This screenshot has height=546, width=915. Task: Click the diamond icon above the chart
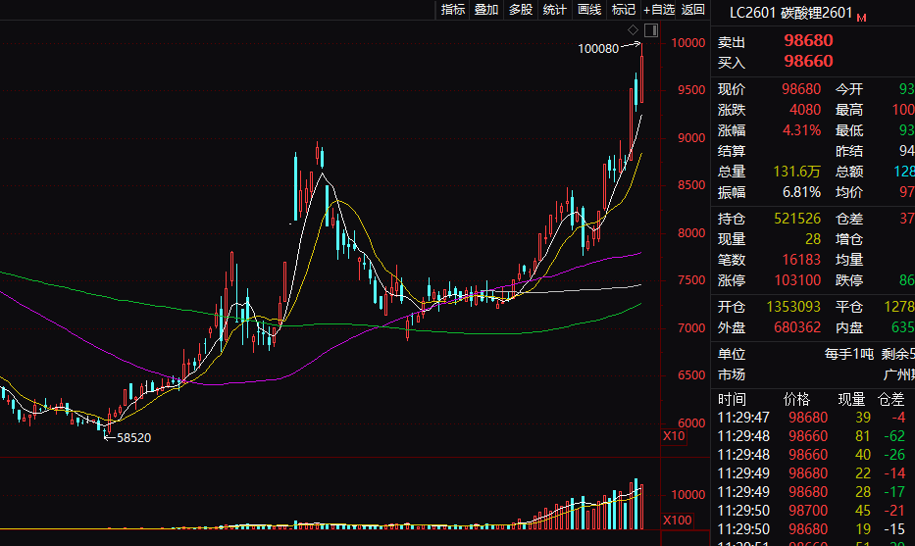click(634, 30)
